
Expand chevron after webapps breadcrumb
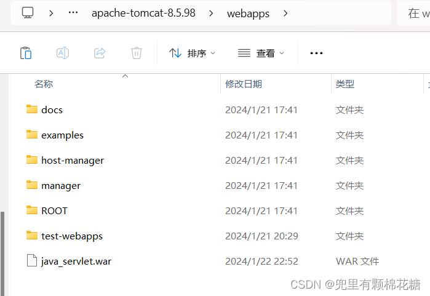click(285, 13)
